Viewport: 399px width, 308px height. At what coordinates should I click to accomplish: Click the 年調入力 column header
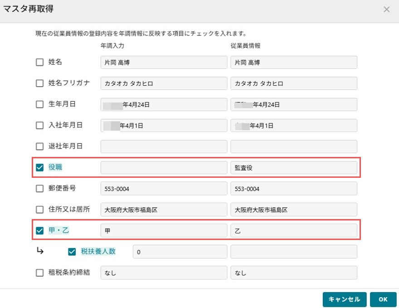pos(112,46)
